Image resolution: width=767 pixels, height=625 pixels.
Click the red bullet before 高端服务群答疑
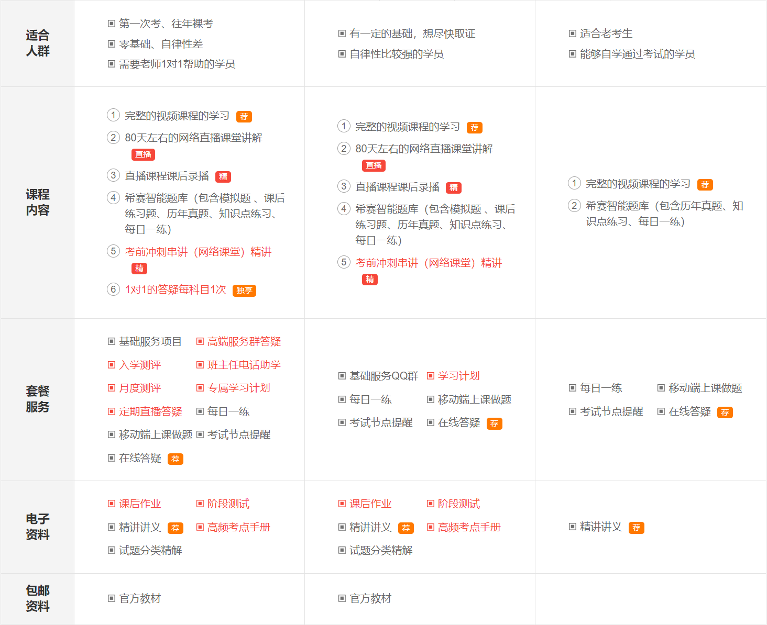[x=200, y=341]
